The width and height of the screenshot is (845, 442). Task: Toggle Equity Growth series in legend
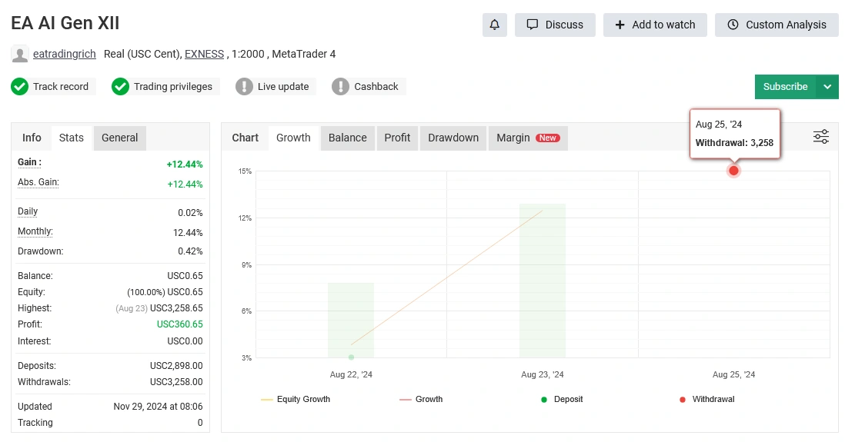(x=296, y=400)
